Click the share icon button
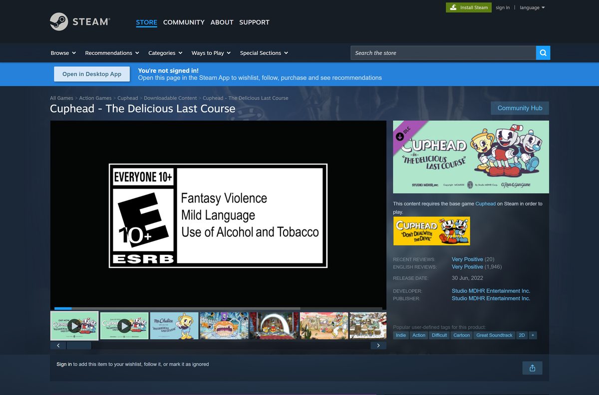 [532, 368]
